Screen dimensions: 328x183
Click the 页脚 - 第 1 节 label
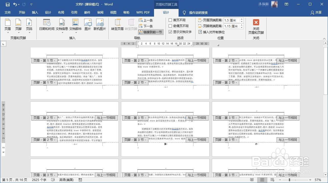44,83
